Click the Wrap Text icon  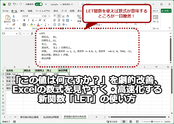[68, 16]
